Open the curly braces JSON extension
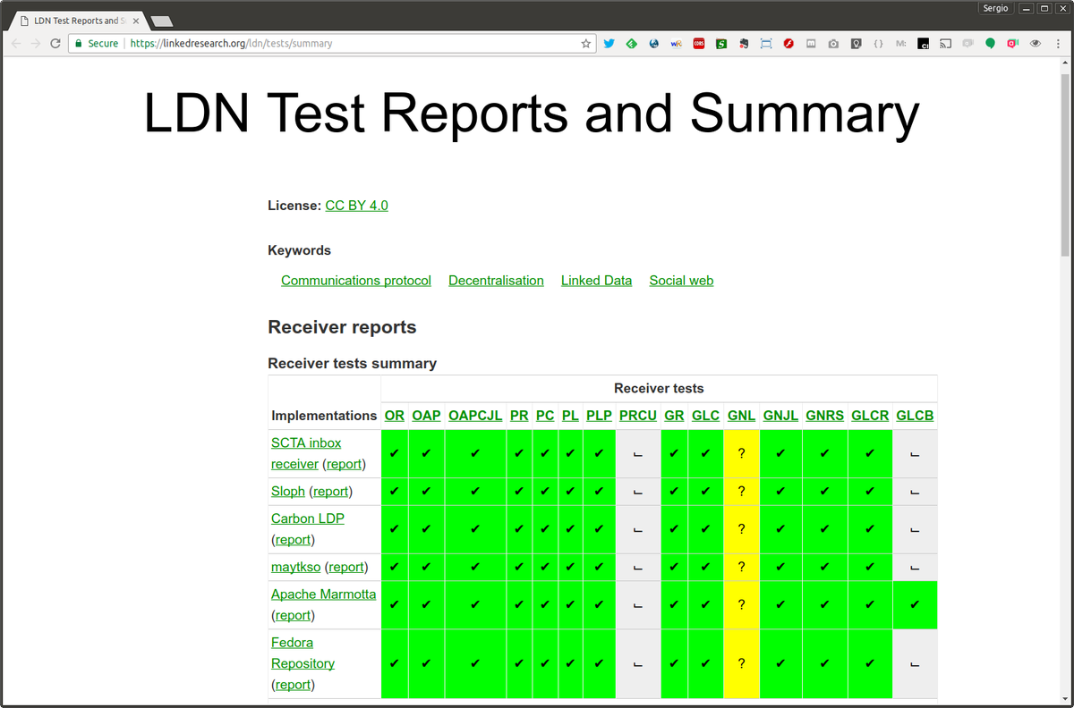1074x708 pixels. [879, 43]
